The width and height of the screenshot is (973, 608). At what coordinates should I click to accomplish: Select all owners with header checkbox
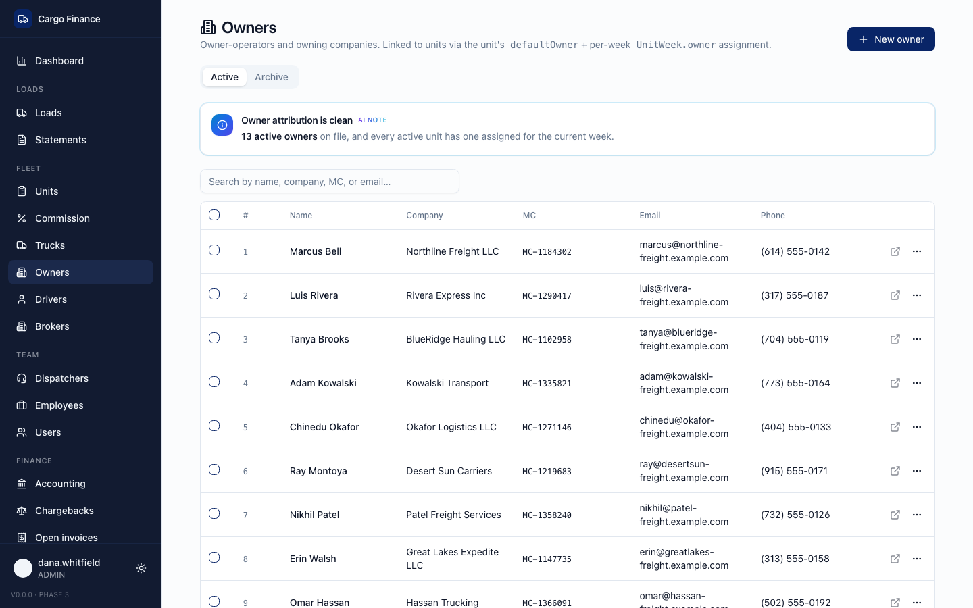click(x=214, y=215)
